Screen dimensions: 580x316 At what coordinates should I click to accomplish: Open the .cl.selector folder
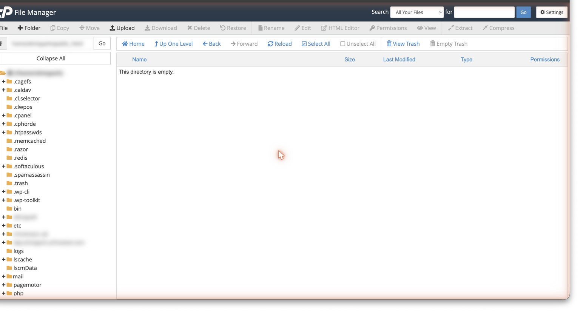(x=23, y=99)
